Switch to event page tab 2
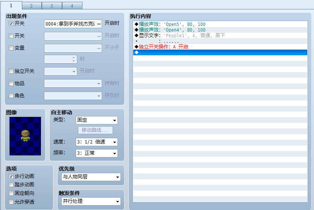Viewport: 314px width, 210px height. [32, 6]
